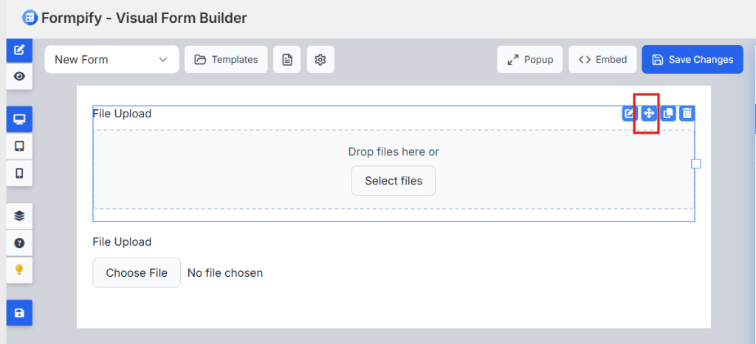The width and height of the screenshot is (756, 344).
Task: Open the help question mark icon
Action: click(19, 242)
